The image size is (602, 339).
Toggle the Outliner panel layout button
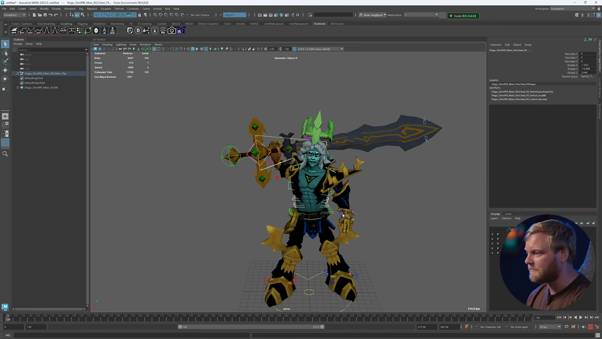5,143
